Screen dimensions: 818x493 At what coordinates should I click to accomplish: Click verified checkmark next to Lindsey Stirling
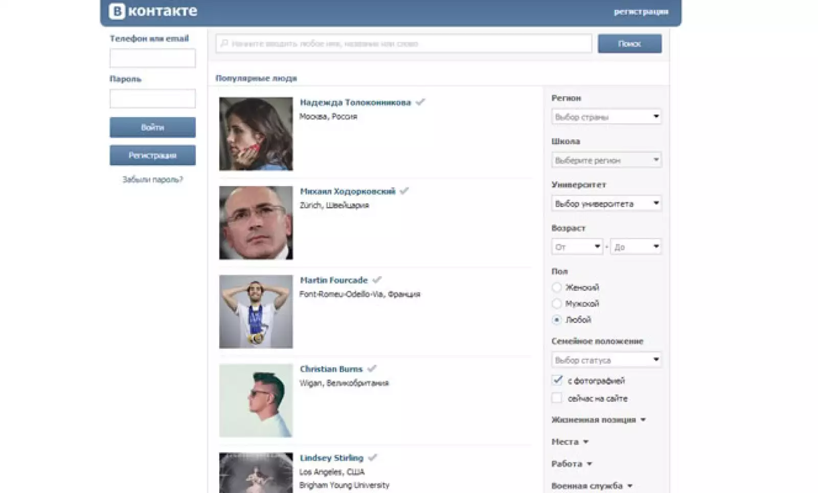[373, 457]
